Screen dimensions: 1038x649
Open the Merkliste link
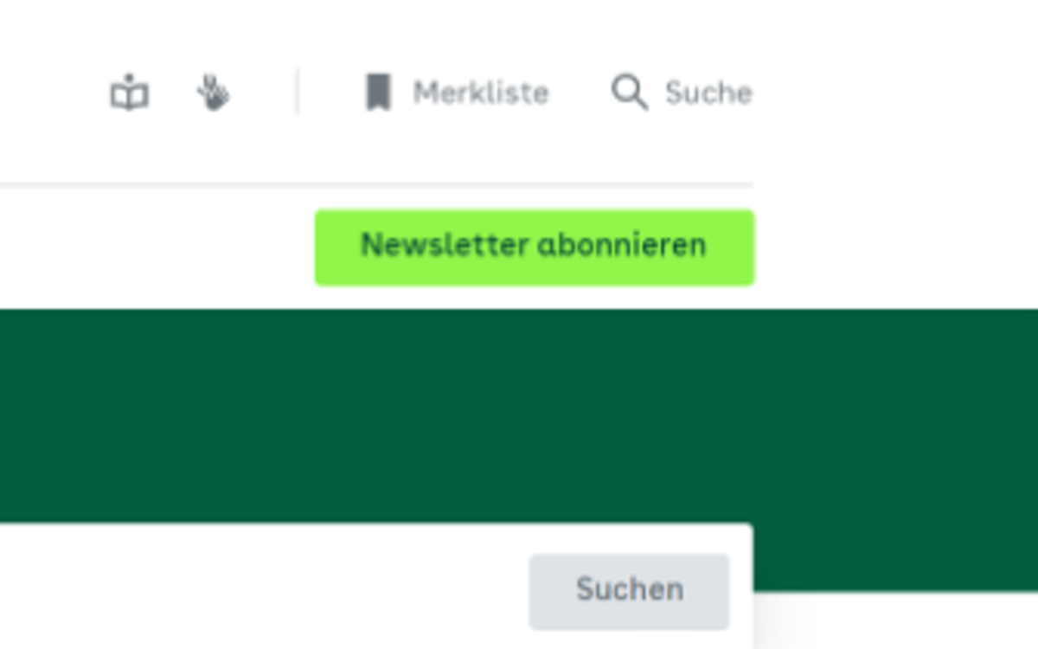(458, 93)
